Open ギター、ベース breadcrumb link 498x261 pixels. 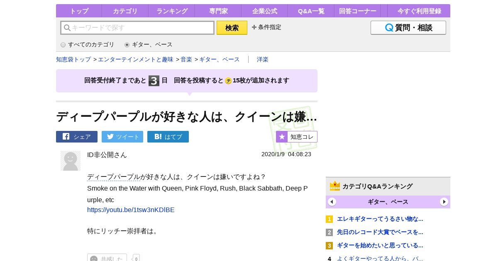[x=220, y=59]
